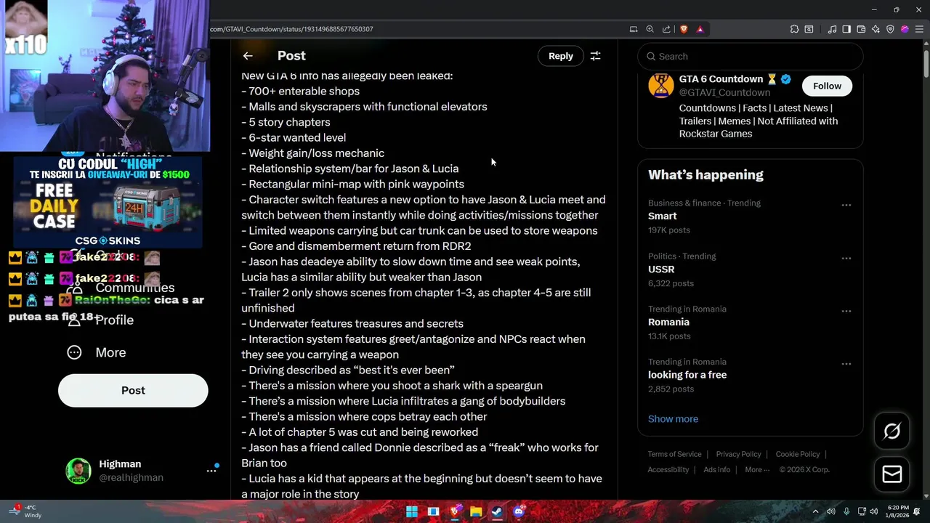Viewport: 930px width, 523px height.
Task: Click the taskbar clock showing 6:20 PM
Action: 898,511
